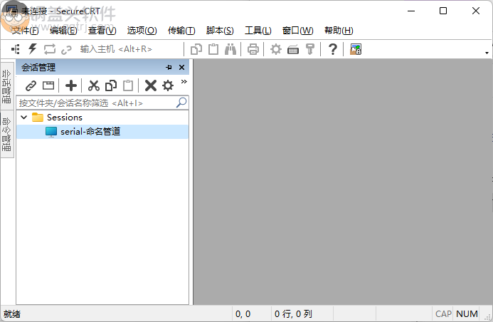Select the serial-命名管道 session
The height and width of the screenshot is (322, 493).
(102, 132)
